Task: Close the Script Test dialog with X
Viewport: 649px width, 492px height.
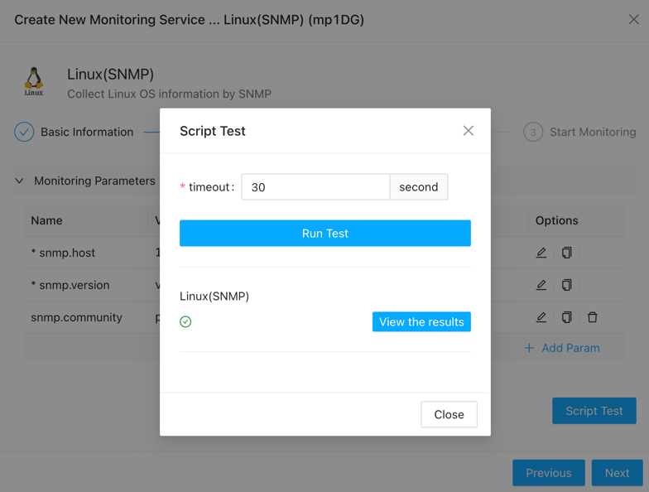Action: click(469, 131)
